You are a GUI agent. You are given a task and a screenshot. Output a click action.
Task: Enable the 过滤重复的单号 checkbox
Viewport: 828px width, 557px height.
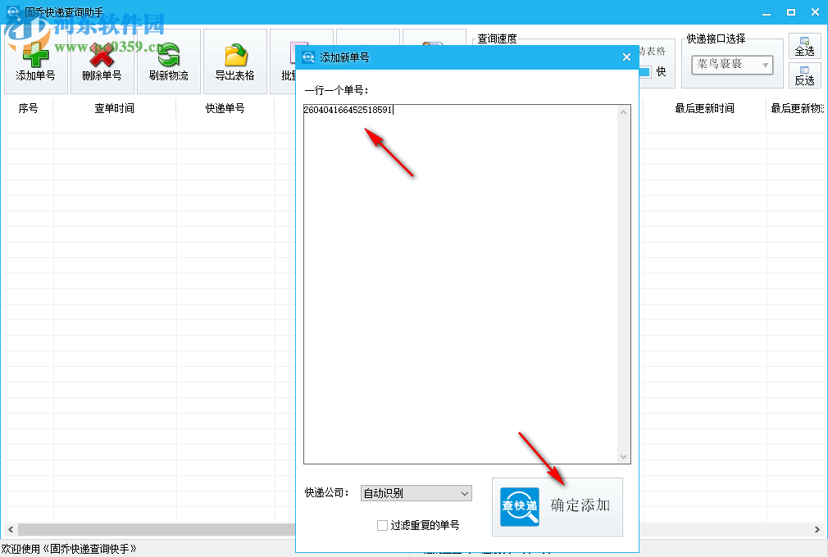[382, 525]
